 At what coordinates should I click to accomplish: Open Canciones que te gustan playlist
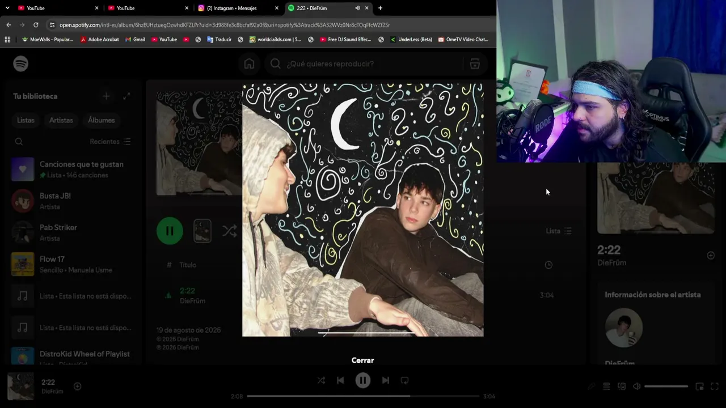tap(73, 169)
